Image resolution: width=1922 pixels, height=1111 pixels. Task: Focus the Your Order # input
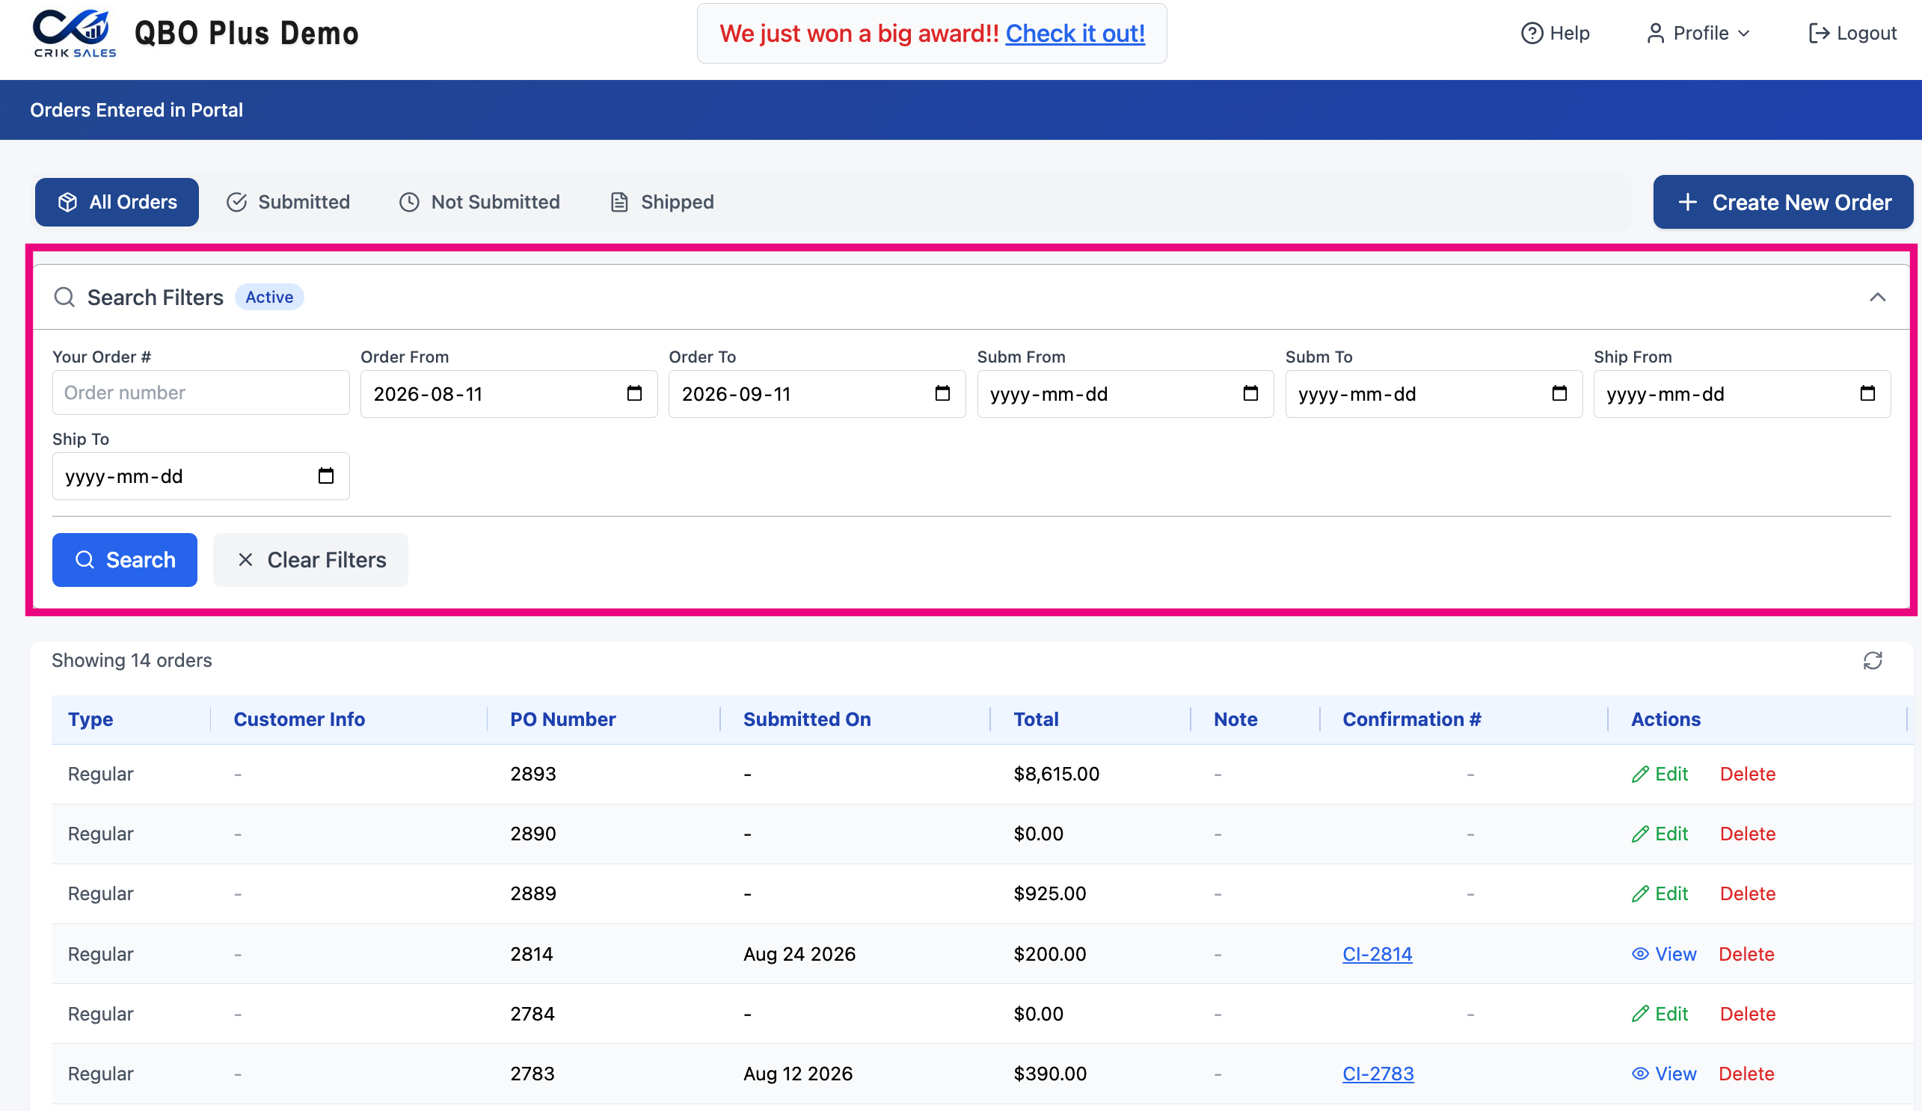[200, 393]
